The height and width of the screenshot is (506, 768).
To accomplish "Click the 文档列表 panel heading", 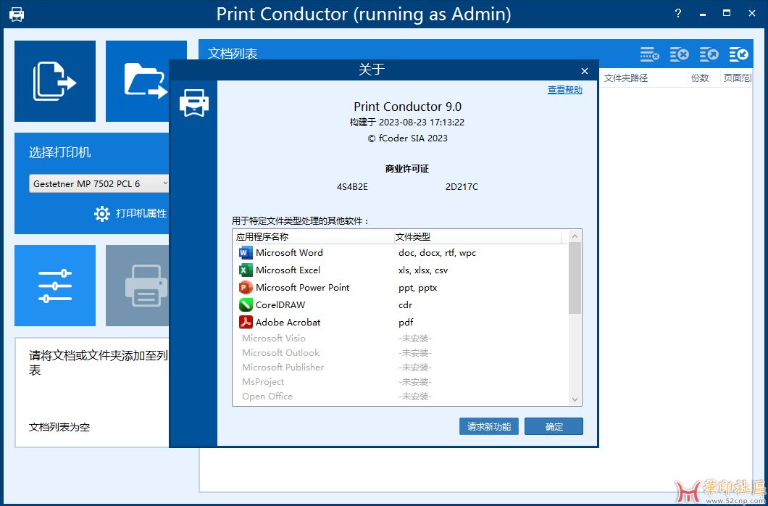I will point(233,54).
